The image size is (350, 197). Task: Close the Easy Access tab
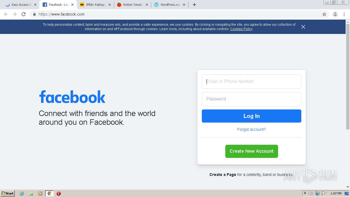point(35,5)
